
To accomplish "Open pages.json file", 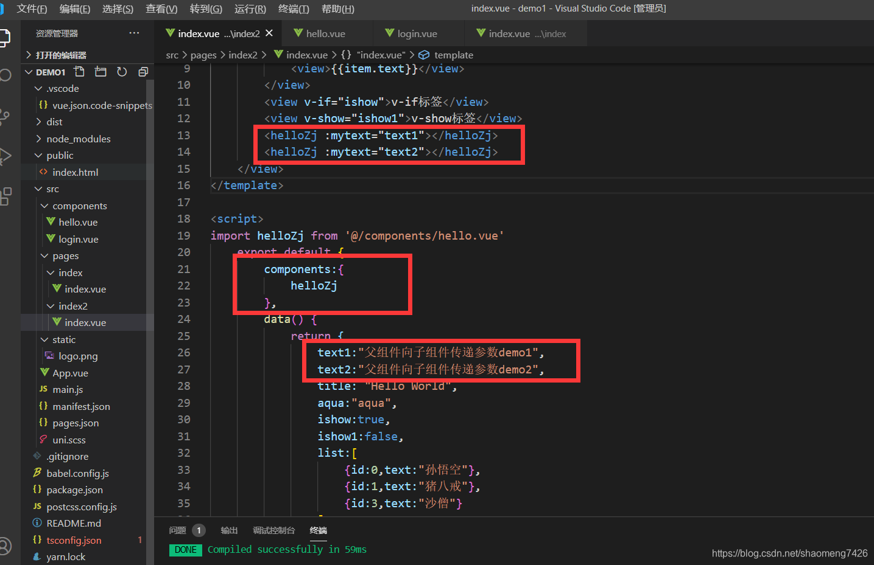I will coord(76,423).
